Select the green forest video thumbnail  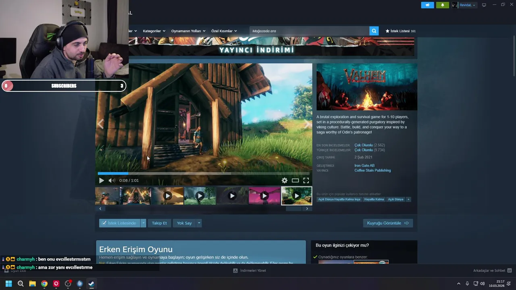click(200, 196)
